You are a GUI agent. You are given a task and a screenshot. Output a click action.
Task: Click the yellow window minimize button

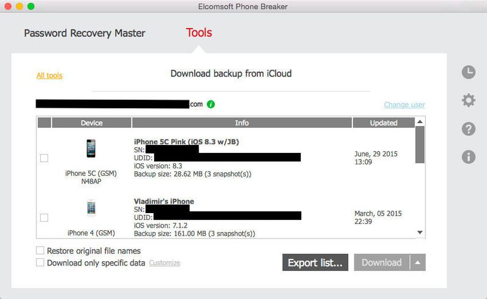(19, 6)
